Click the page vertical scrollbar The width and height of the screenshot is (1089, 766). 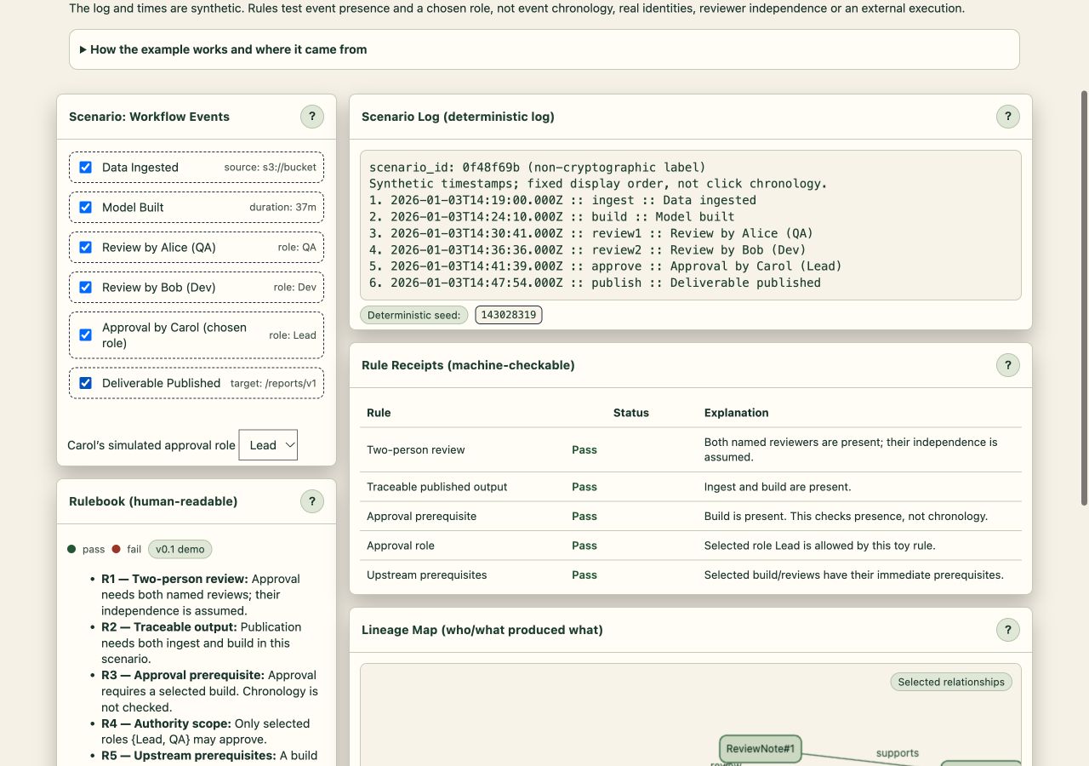click(1084, 298)
